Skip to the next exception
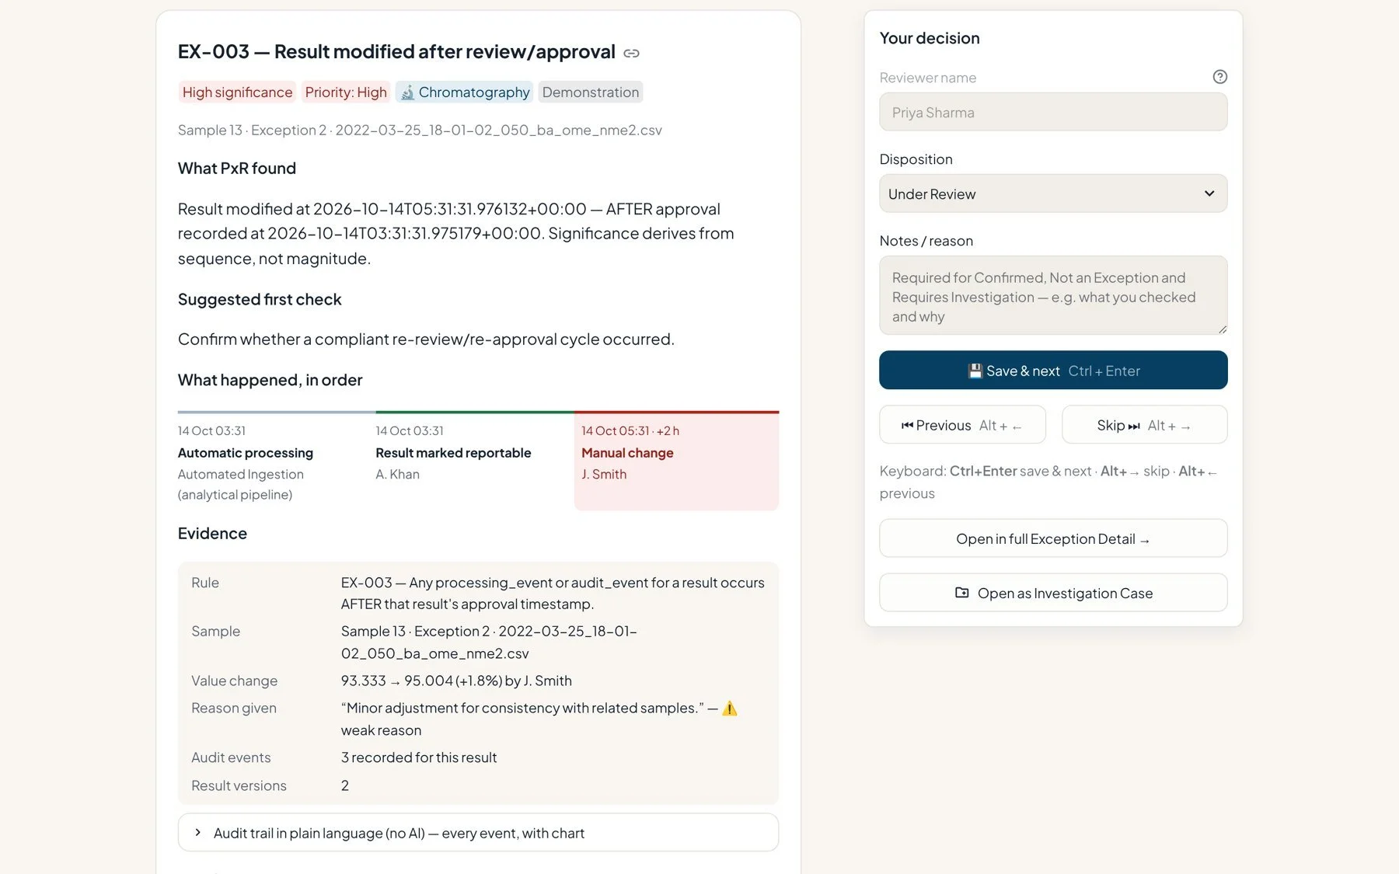The width and height of the screenshot is (1399, 874). coord(1144,425)
